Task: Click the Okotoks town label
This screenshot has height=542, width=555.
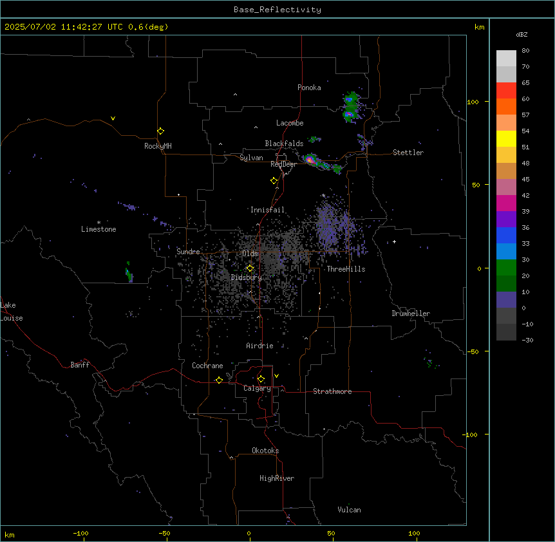Action: click(265, 451)
